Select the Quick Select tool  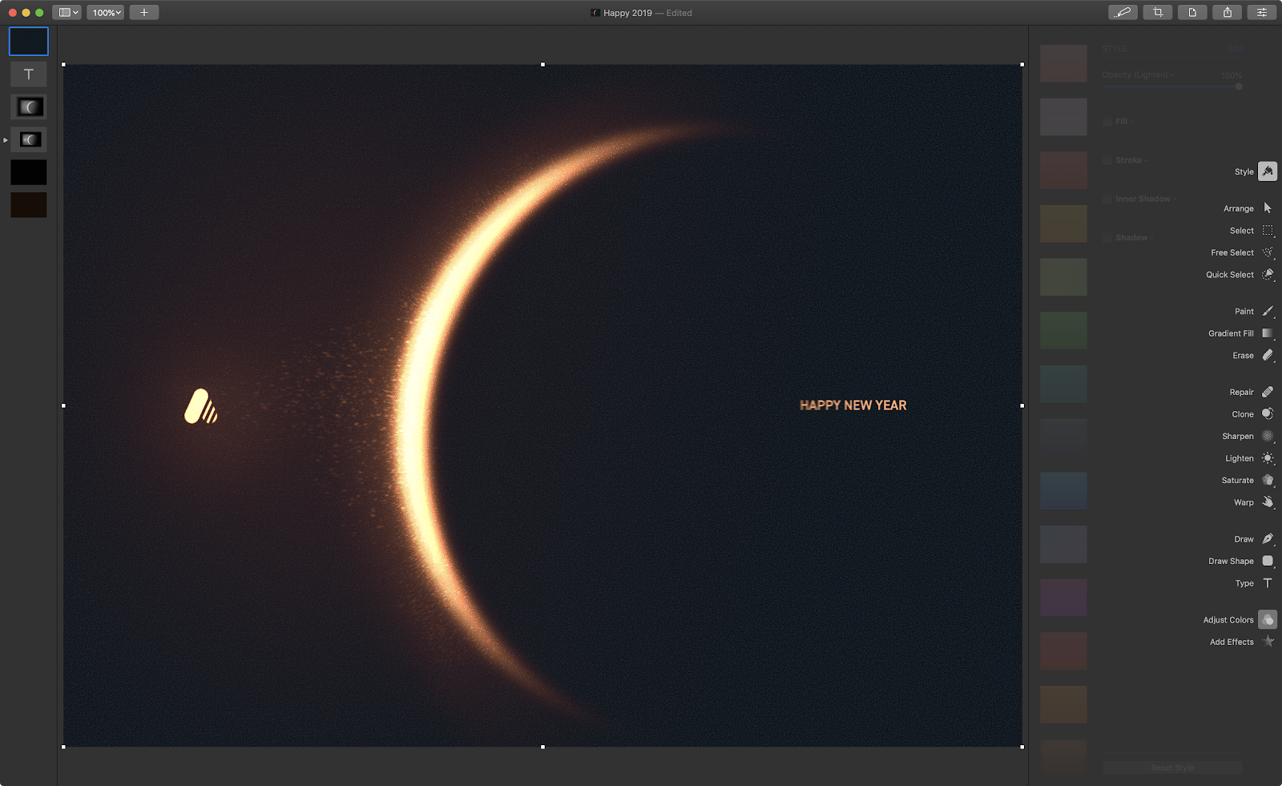(1268, 275)
